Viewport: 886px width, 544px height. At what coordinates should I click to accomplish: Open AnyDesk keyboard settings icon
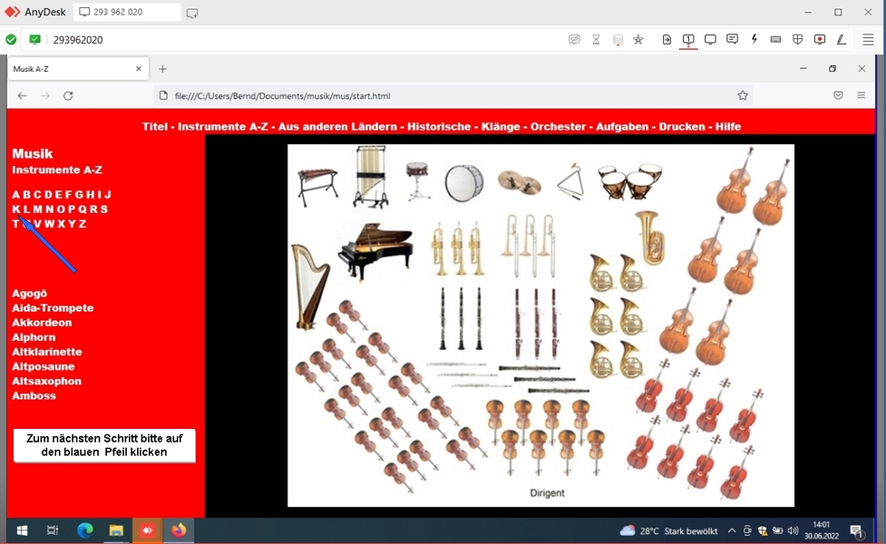click(x=775, y=40)
